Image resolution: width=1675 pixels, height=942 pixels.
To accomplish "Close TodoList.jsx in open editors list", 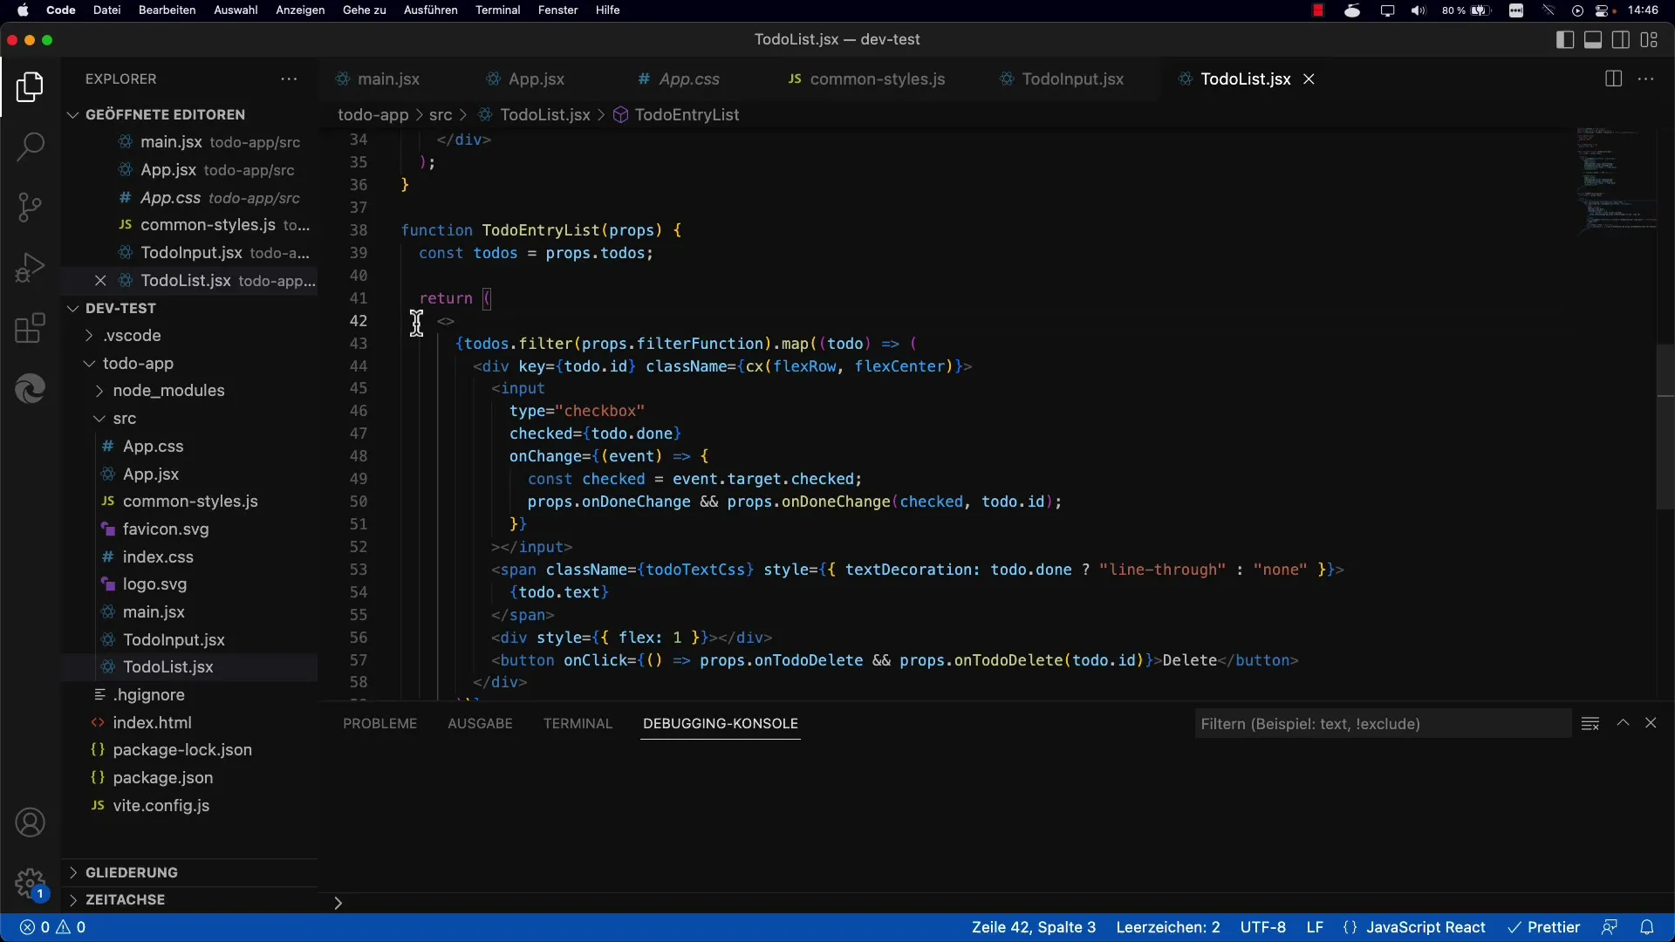I will click(x=100, y=281).
